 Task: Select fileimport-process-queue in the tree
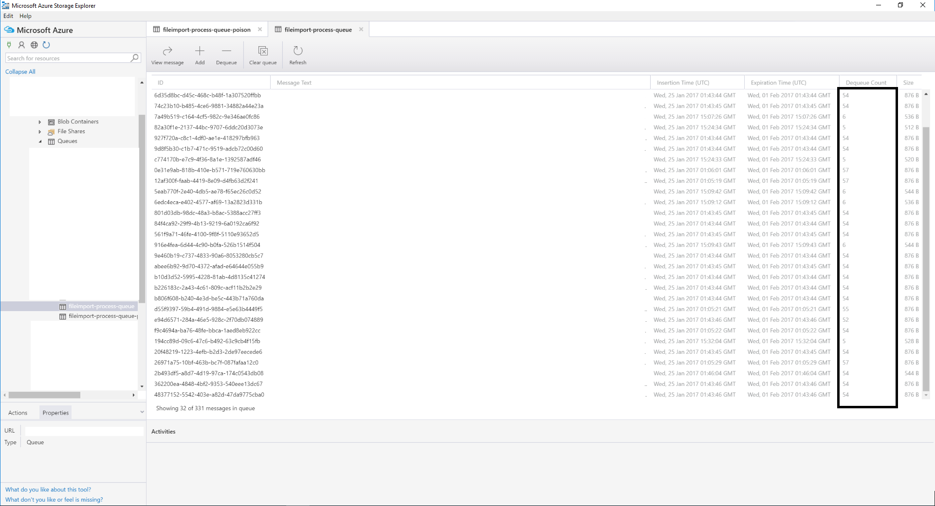[x=101, y=306]
